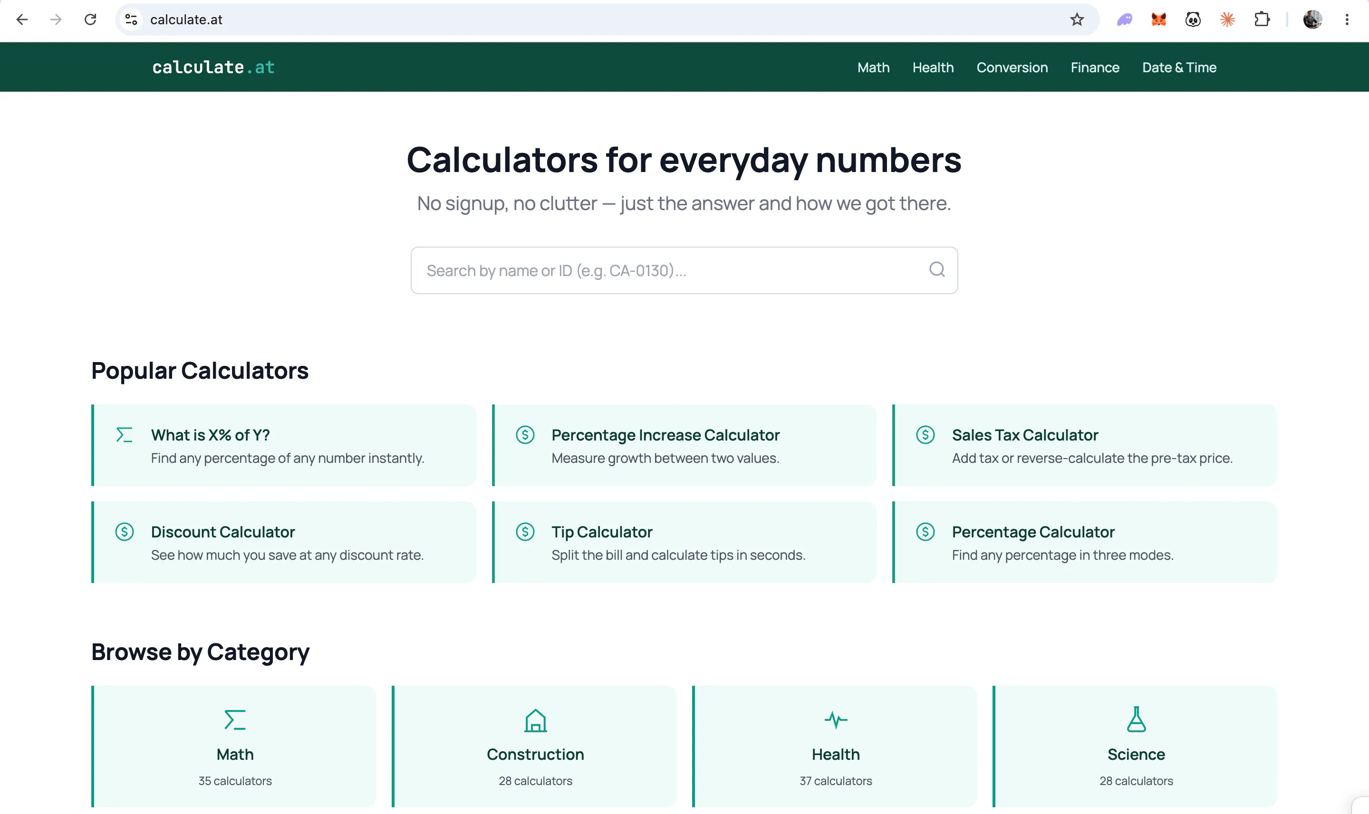Click 'Measure growth between two values.'
This screenshot has width=1369, height=814.
[x=665, y=458]
